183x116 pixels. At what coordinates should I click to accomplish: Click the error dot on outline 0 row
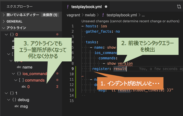(x=57, y=34)
